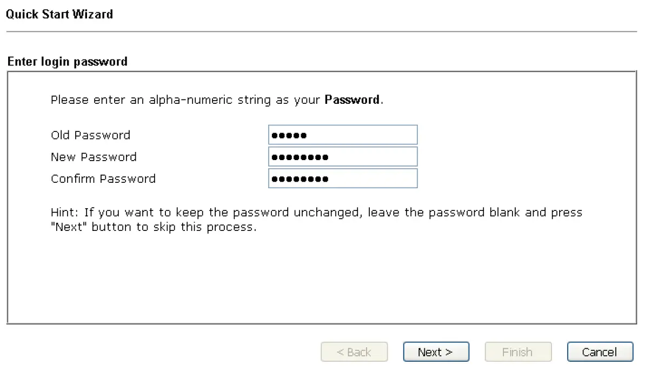Click the "Enter login password" section heading
This screenshot has width=645, height=378.
(68, 62)
